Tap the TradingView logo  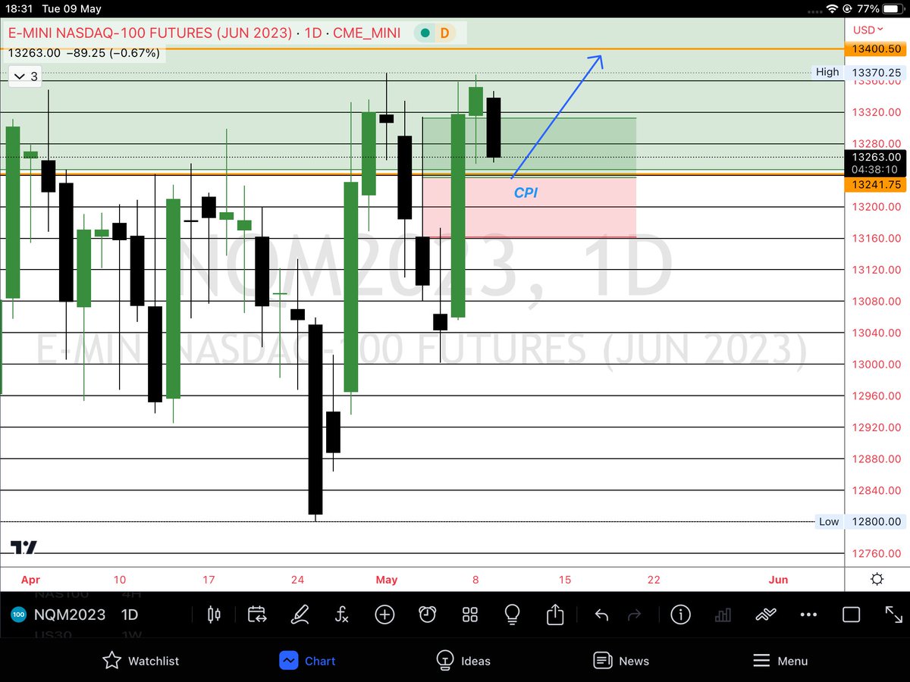pos(24,547)
